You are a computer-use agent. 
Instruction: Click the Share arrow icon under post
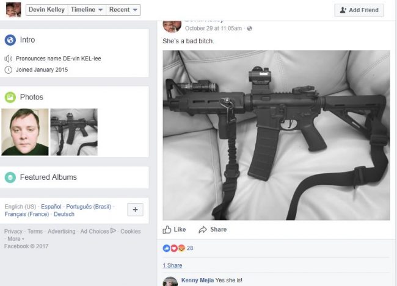[x=203, y=230]
